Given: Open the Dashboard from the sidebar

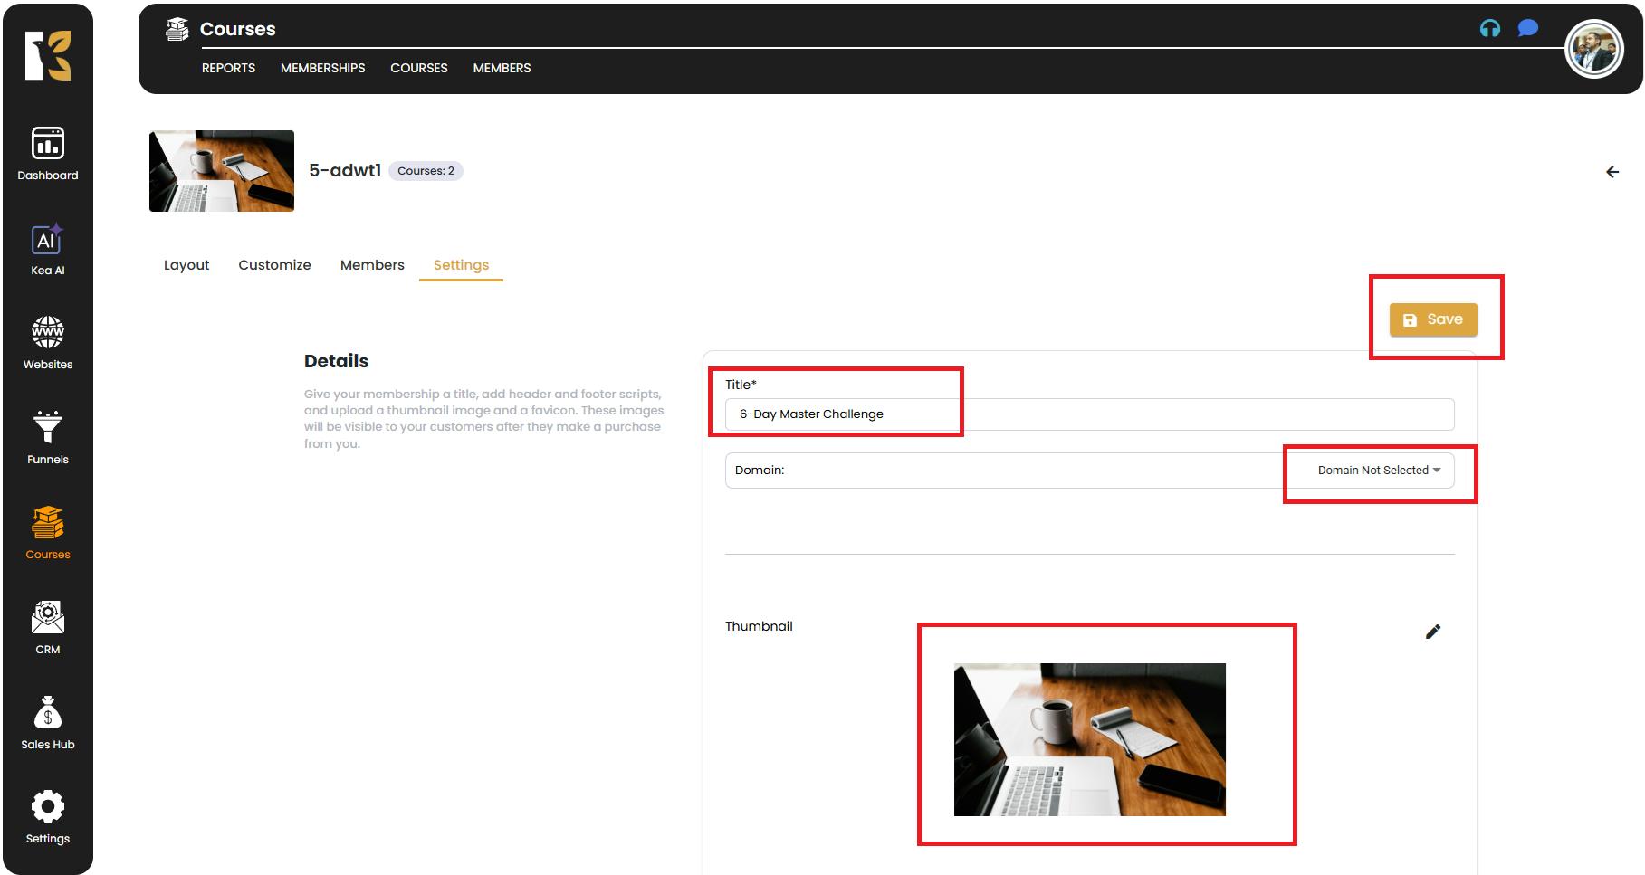Looking at the screenshot, I should tap(48, 154).
